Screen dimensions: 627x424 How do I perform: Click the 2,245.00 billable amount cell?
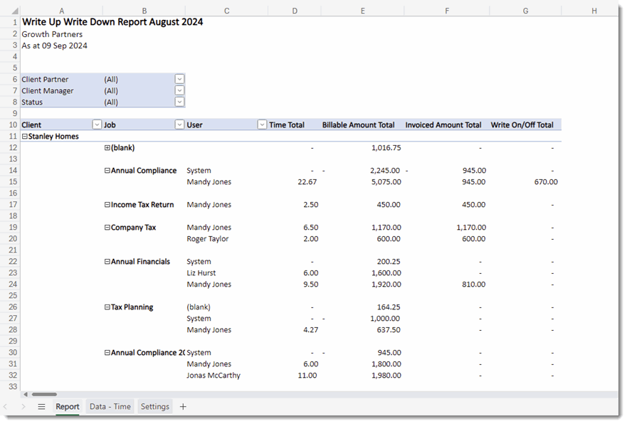coord(385,170)
